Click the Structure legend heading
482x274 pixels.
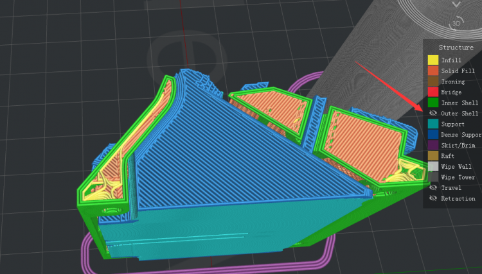[456, 47]
